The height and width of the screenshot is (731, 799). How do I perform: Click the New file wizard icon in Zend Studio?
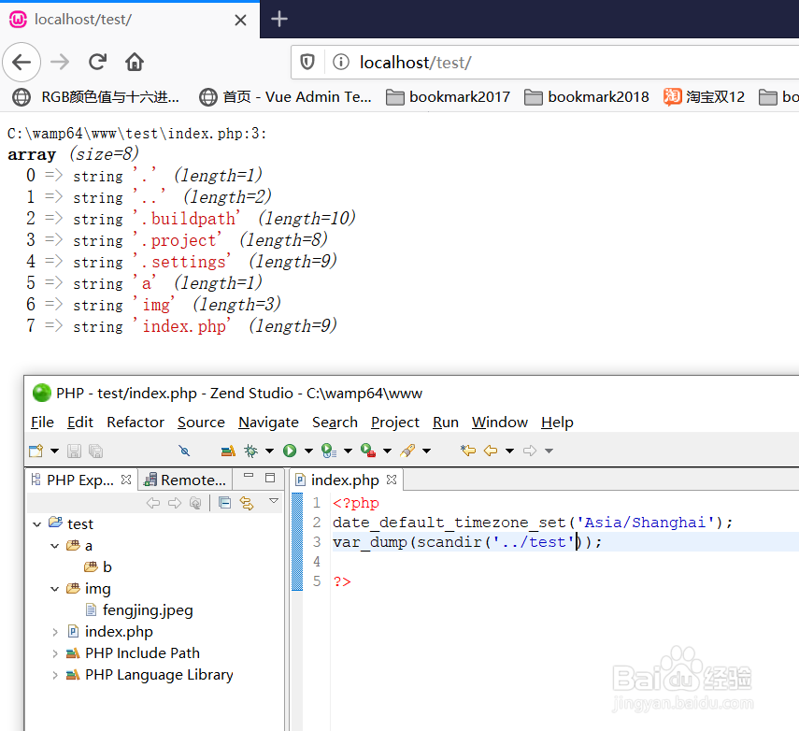click(x=36, y=451)
